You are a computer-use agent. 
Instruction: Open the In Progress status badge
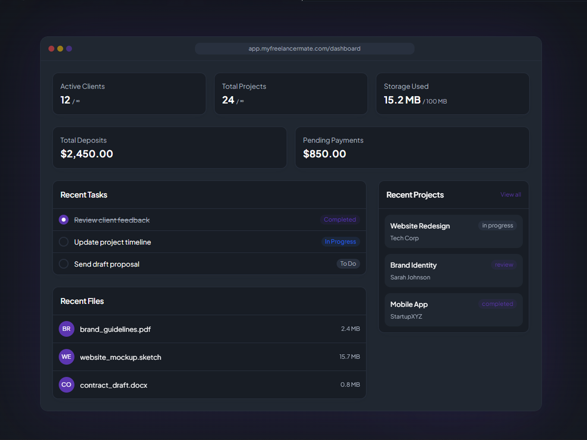pyautogui.click(x=340, y=242)
